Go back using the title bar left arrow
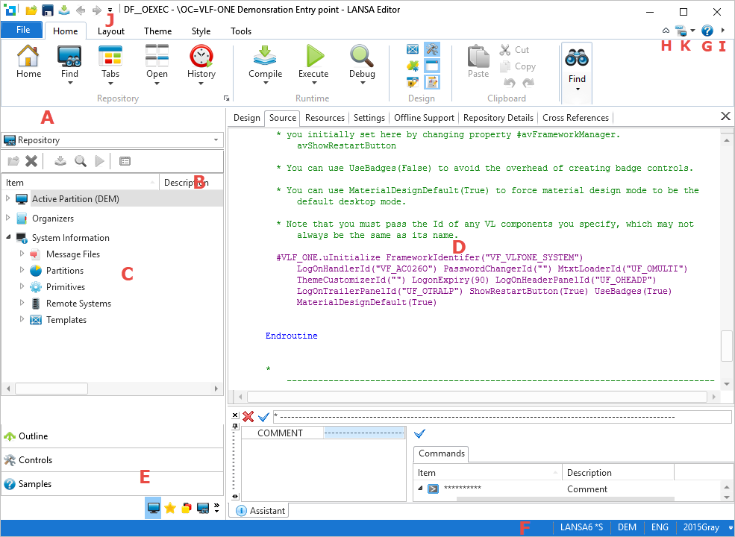This screenshot has width=735, height=537. (81, 10)
